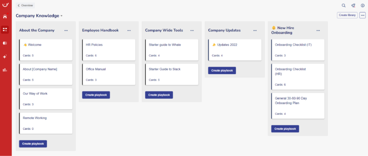The width and height of the screenshot is (368, 156).
Task: Go to the Home icon in the sidebar
Action: tap(5, 17)
